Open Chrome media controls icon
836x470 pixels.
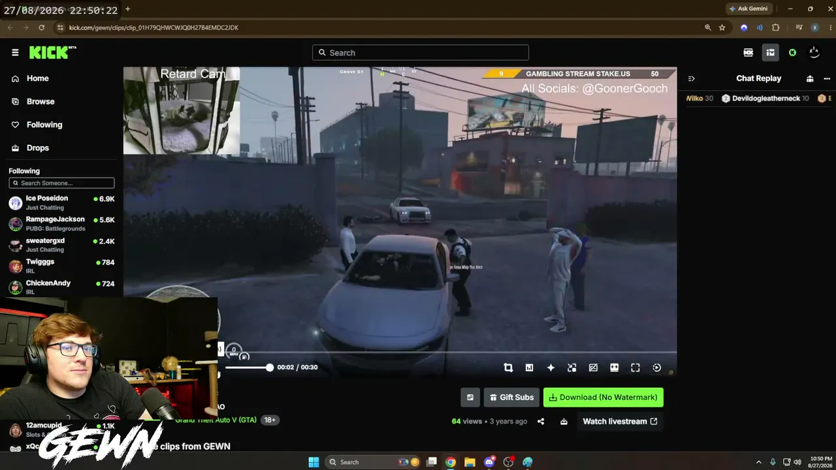pos(799,27)
